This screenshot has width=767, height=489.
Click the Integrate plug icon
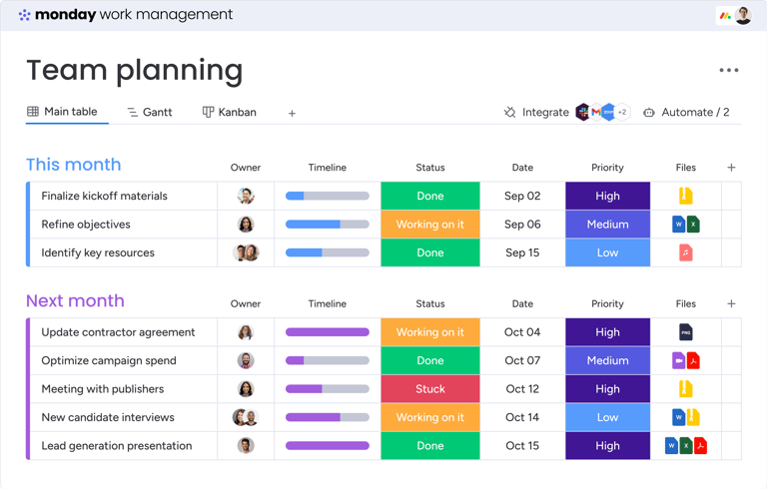coord(509,112)
